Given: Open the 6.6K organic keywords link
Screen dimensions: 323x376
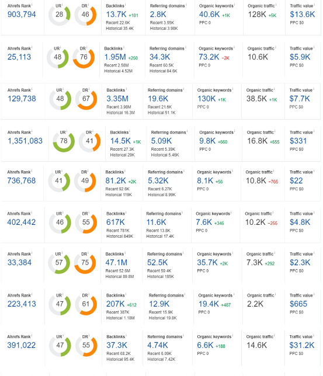Looking at the screenshot, I should (205, 345).
